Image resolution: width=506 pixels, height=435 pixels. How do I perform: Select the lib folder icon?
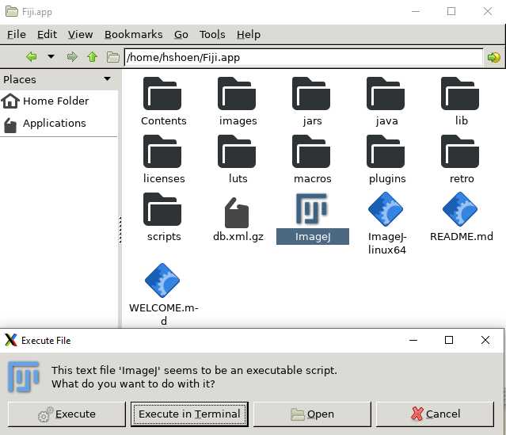pos(460,93)
